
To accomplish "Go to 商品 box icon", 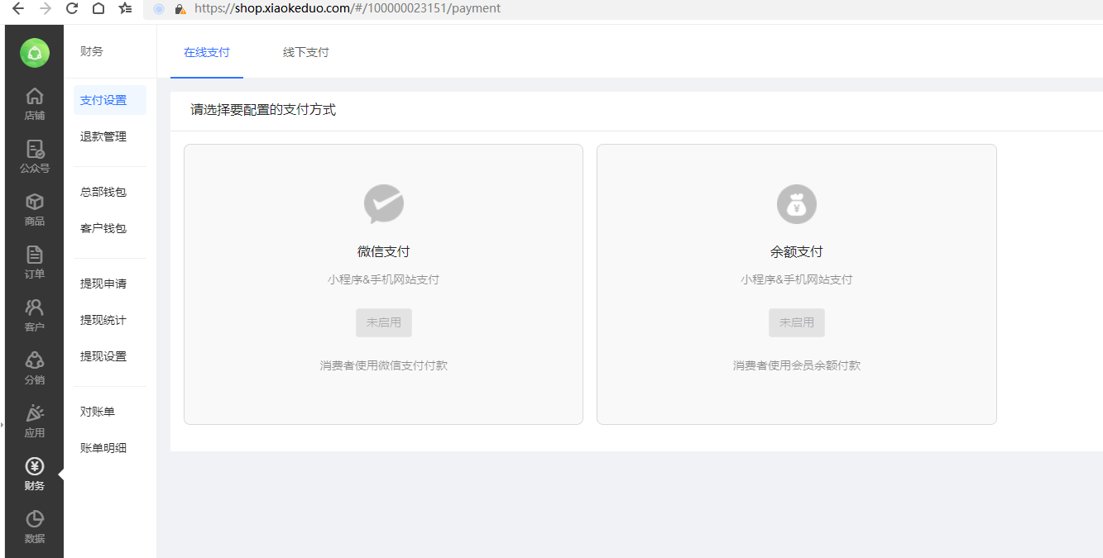I will (35, 202).
